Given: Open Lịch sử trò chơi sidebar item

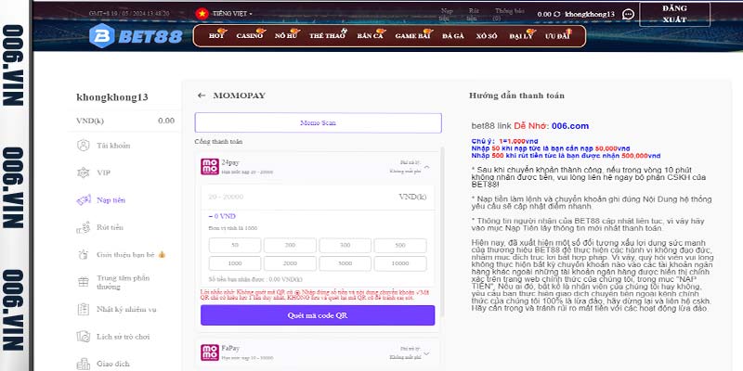Looking at the screenshot, I should click(x=124, y=337).
